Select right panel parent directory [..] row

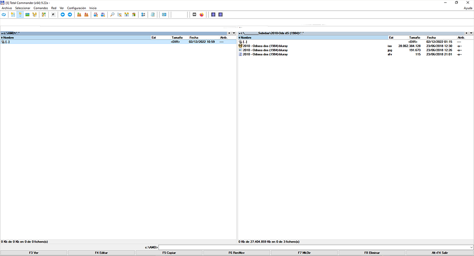[355, 42]
